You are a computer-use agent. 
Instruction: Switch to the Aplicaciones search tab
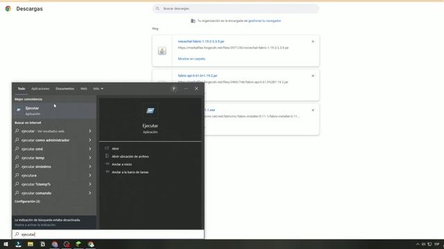pyautogui.click(x=40, y=89)
